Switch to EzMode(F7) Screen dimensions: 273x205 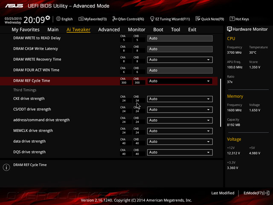tap(256, 193)
